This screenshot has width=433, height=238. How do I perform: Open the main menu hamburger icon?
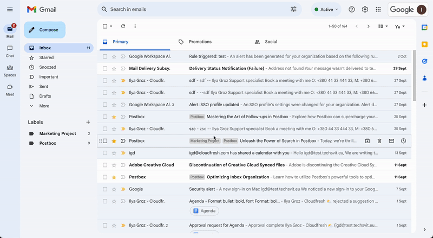click(10, 9)
